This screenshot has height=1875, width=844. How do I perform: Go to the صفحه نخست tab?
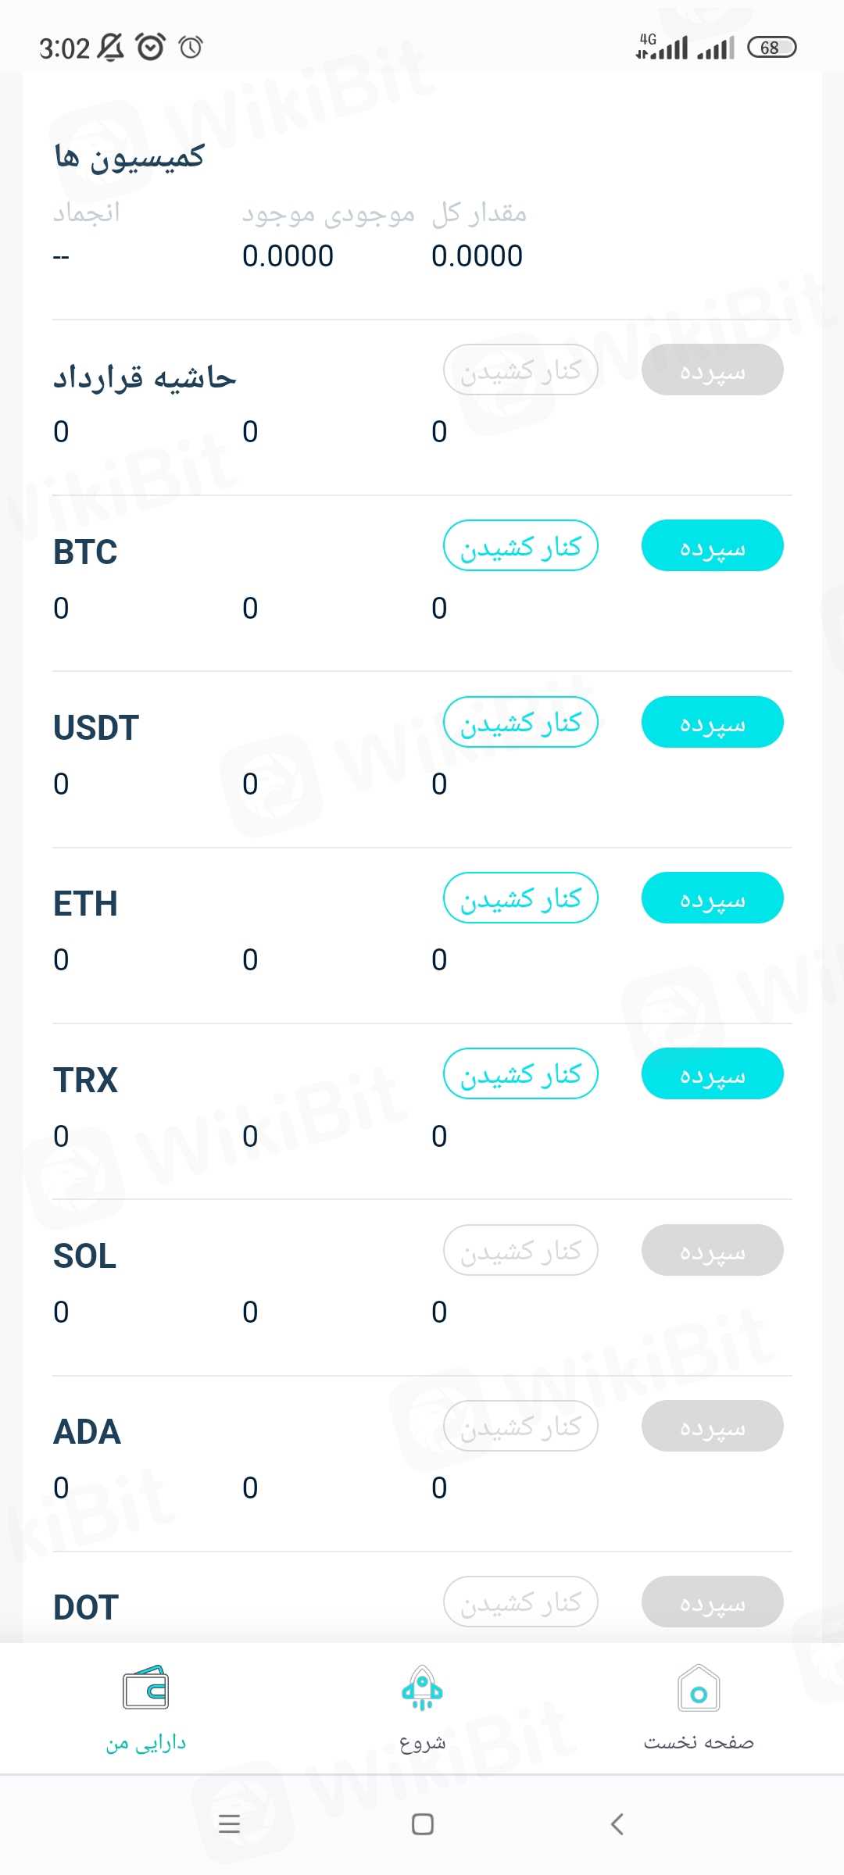(699, 1743)
